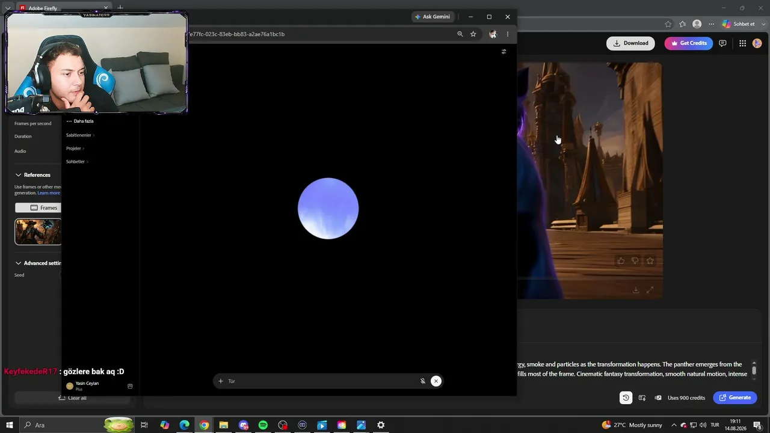Click the Get Credits button
Image resolution: width=770 pixels, height=433 pixels.
(689, 43)
